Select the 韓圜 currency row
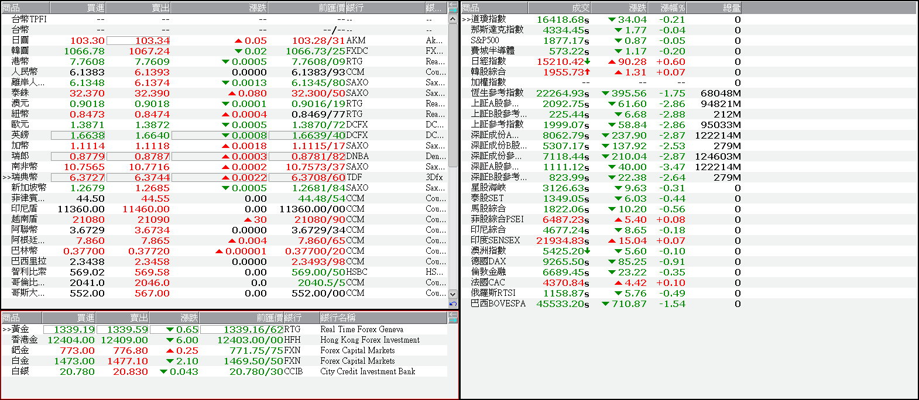 (224, 51)
